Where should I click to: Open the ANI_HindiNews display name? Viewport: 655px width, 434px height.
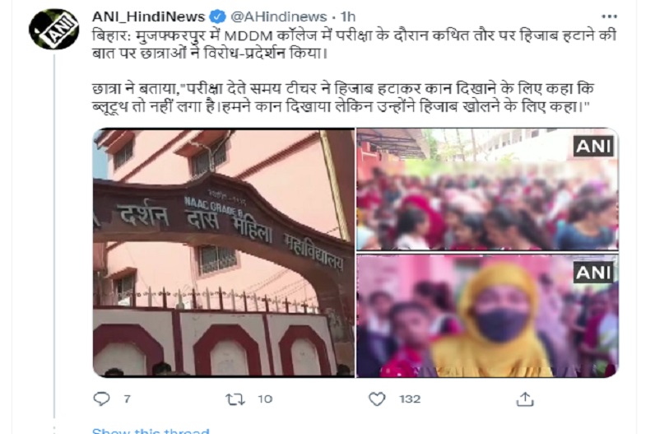(x=148, y=16)
